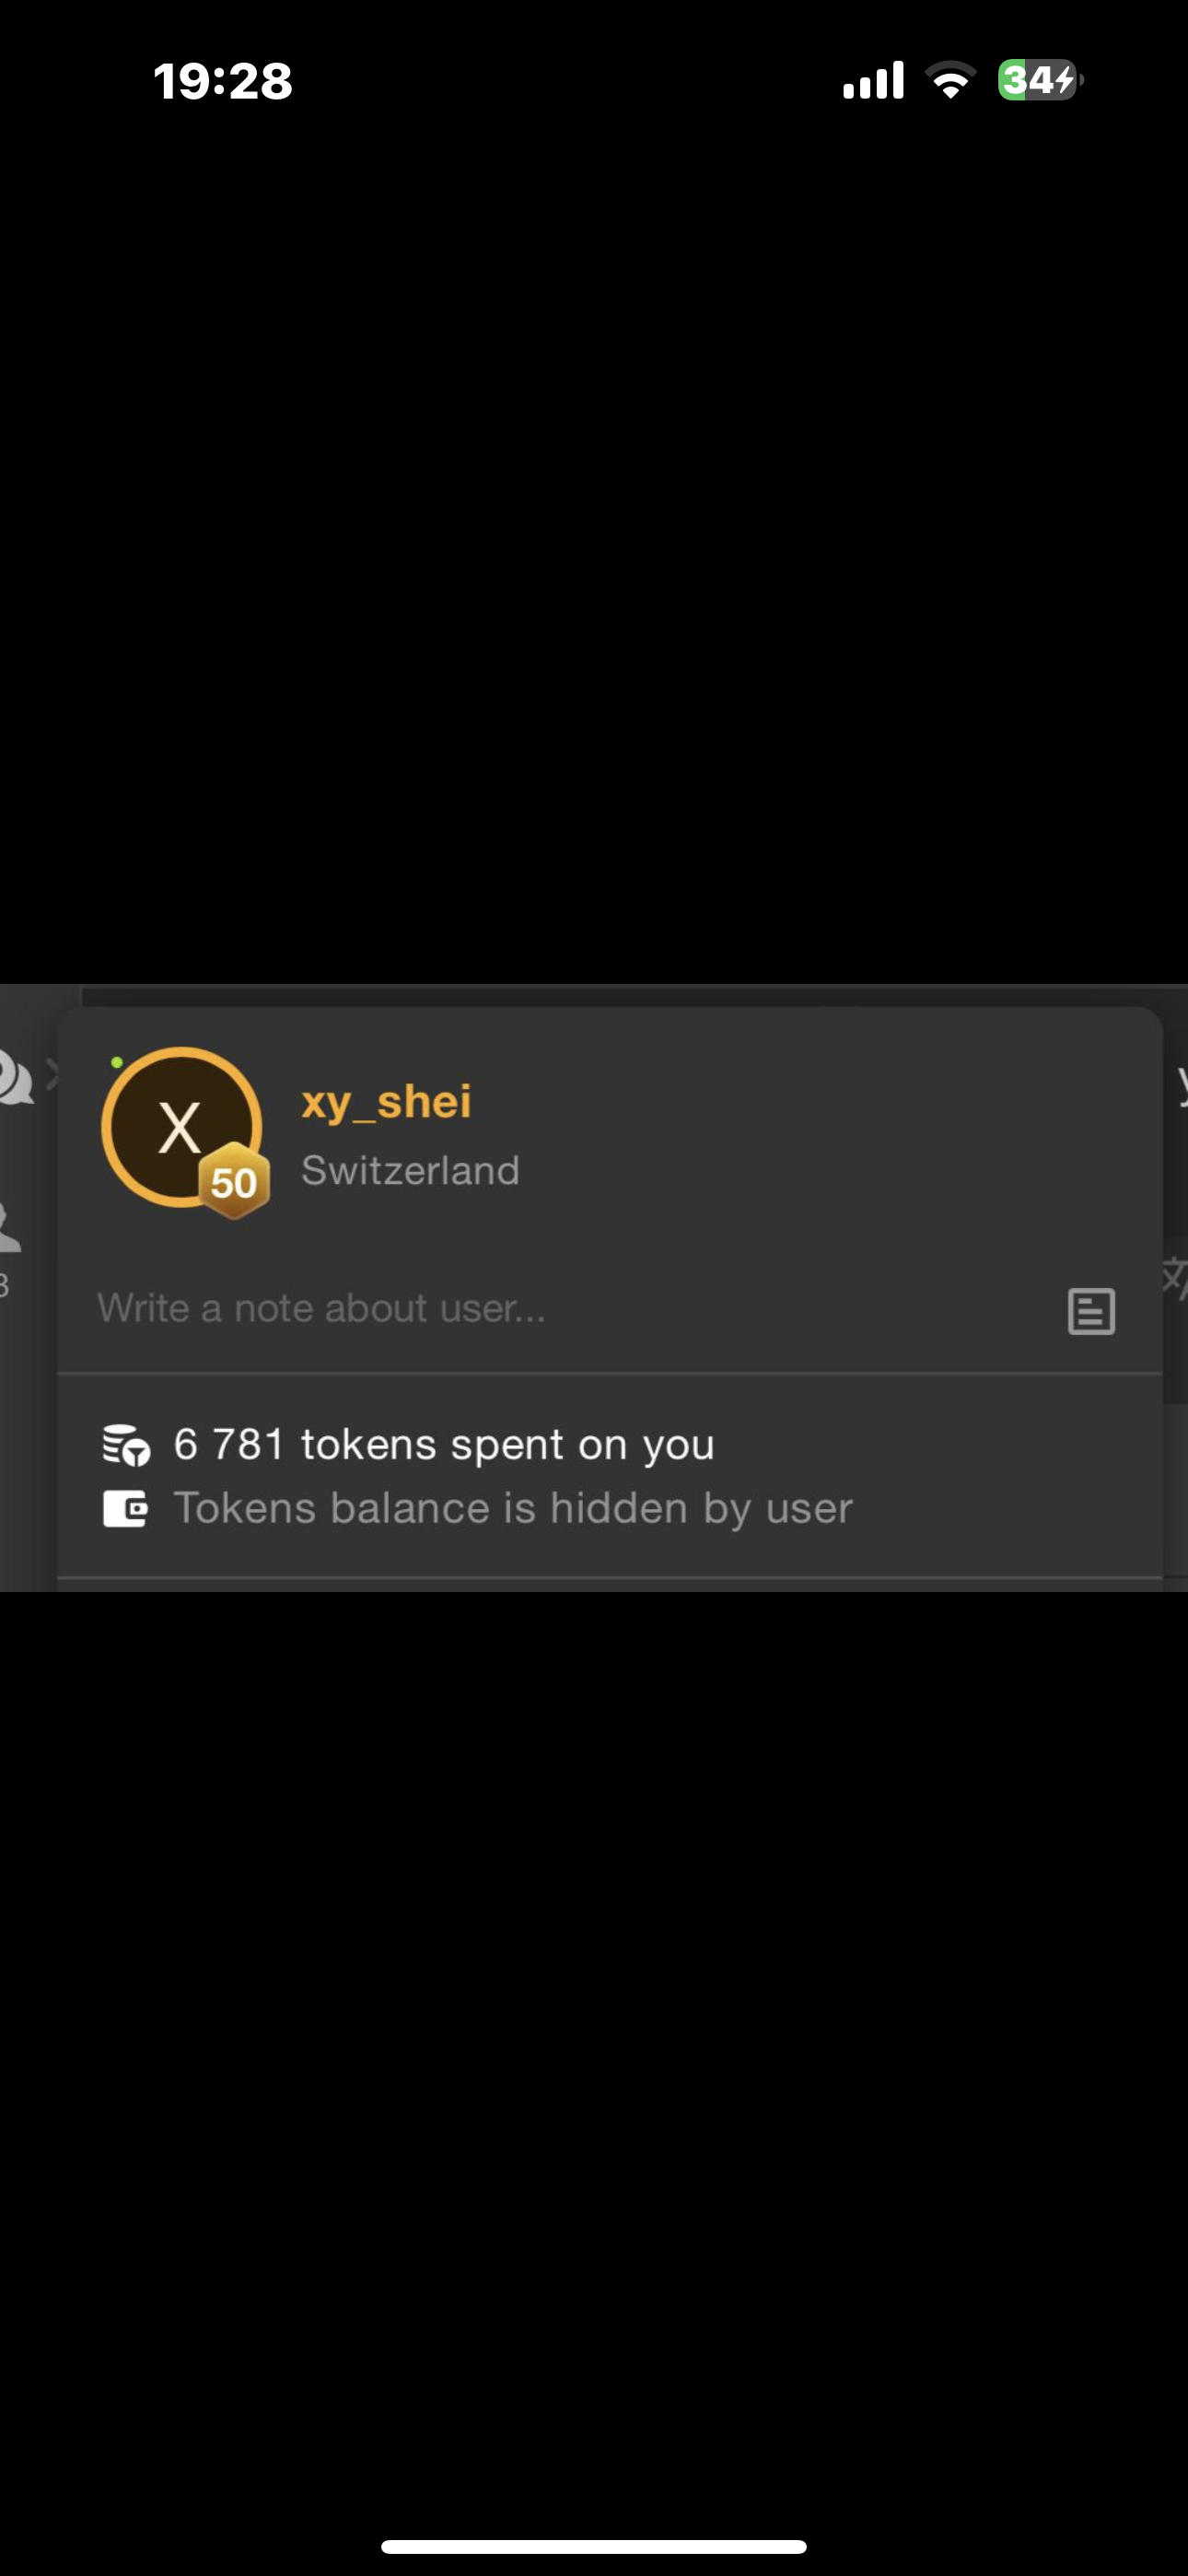Tap the level 50 hexagon badge

[x=234, y=1182]
